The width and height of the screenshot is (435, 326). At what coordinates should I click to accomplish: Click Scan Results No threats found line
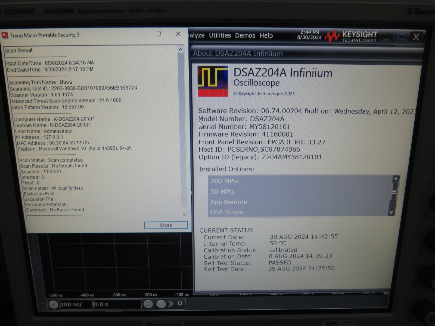tap(54, 166)
